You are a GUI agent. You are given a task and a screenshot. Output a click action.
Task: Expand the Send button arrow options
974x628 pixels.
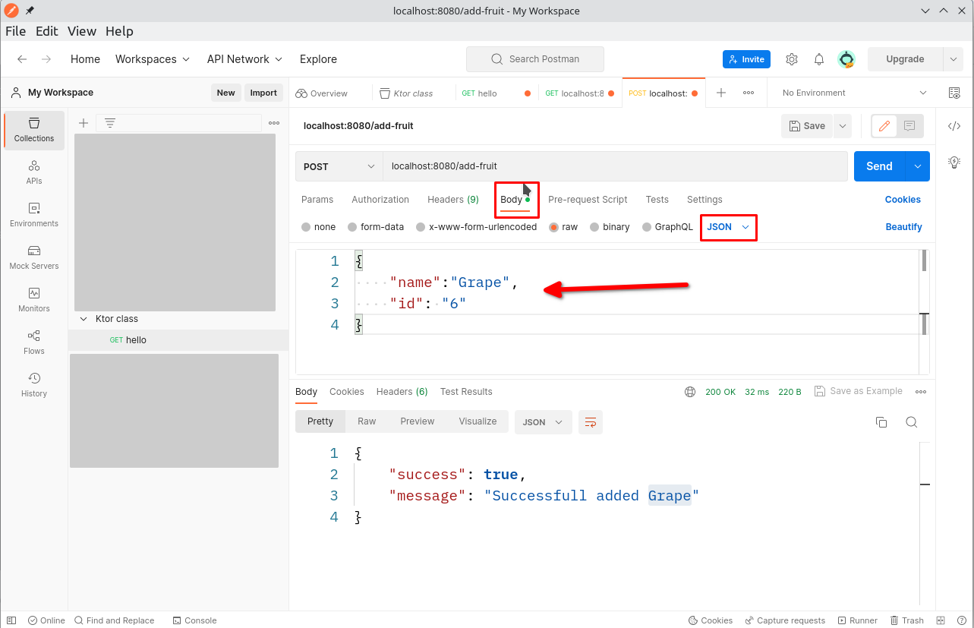[x=917, y=166]
